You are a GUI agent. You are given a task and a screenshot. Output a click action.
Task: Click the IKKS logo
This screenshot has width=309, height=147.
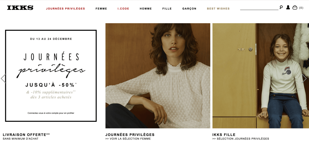click(x=20, y=8)
